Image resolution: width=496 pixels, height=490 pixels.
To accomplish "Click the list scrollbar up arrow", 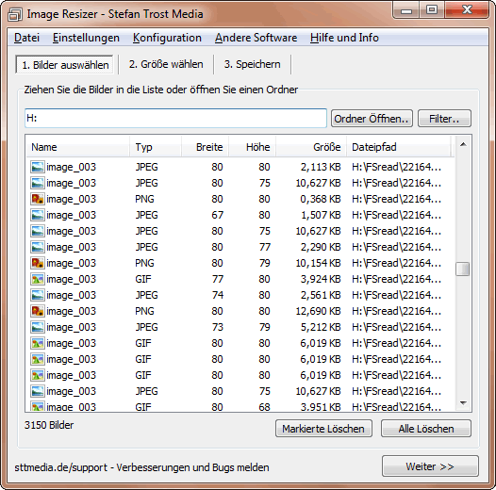I will click(463, 145).
